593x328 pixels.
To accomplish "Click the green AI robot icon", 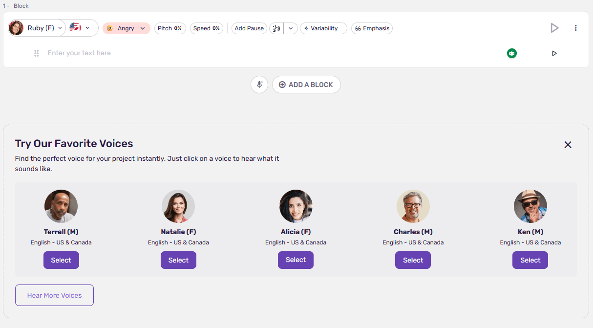I will point(511,53).
